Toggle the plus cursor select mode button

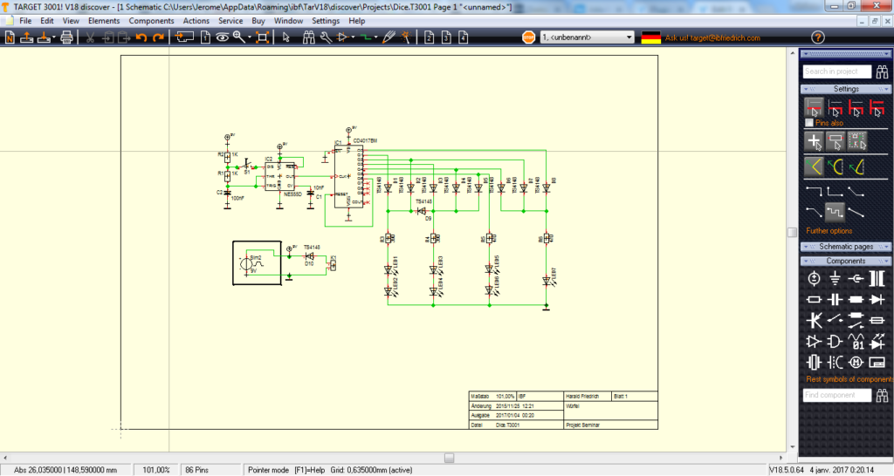coord(814,141)
